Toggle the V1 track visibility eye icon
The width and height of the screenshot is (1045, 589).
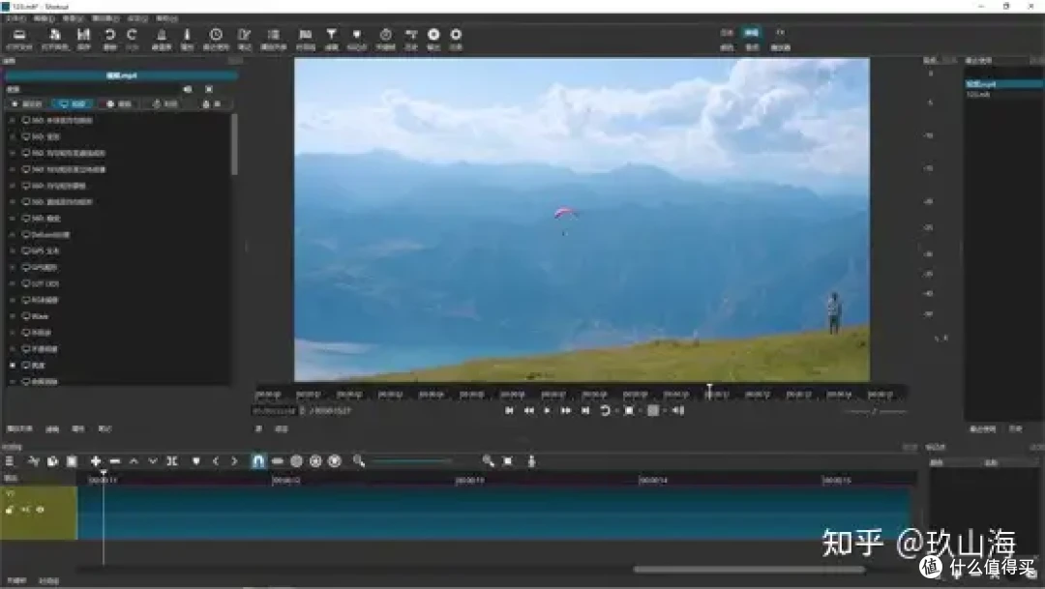(x=41, y=509)
